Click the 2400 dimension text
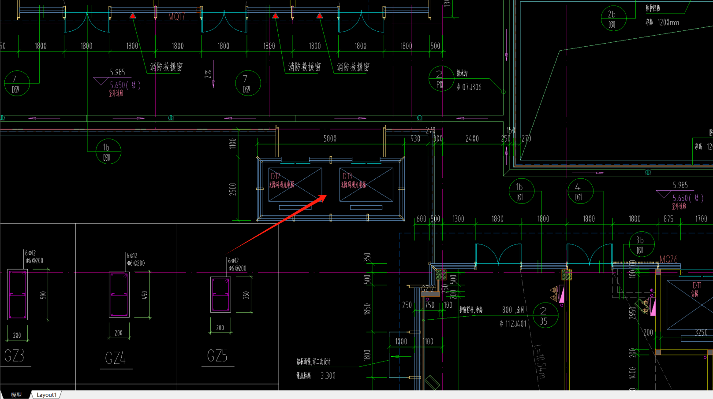This screenshot has width=713, height=399. pos(472,139)
